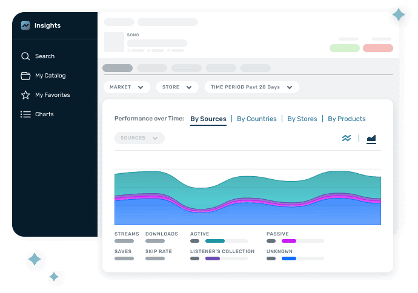418x293 pixels.
Task: Switch to area chart view icon
Action: click(x=371, y=139)
